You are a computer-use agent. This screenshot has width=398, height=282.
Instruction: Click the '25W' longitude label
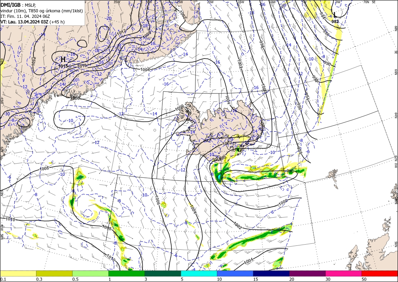179,2
